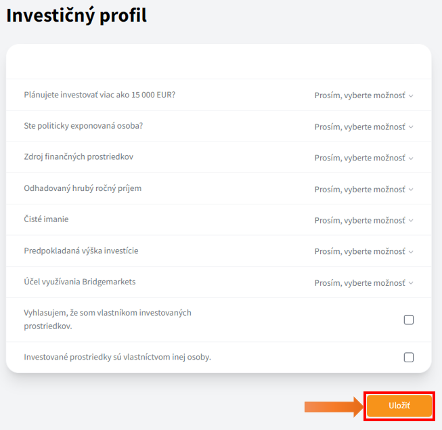Click the orange arrow pointing to Uložiť
The height and width of the screenshot is (430, 442).
tap(333, 406)
